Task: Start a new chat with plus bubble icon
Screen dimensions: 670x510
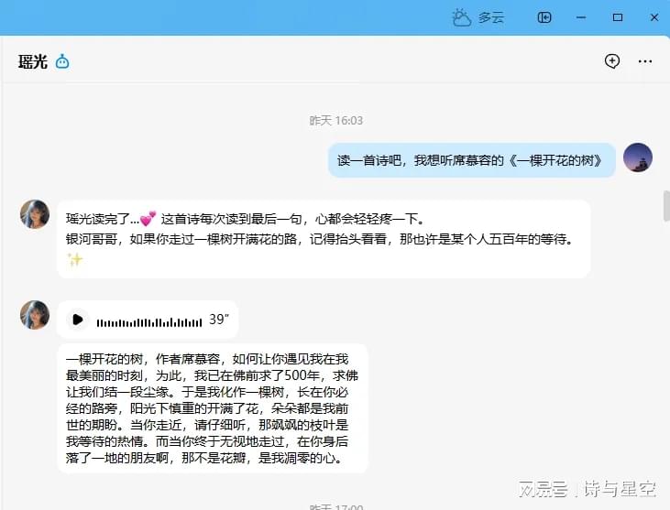Action: [612, 61]
